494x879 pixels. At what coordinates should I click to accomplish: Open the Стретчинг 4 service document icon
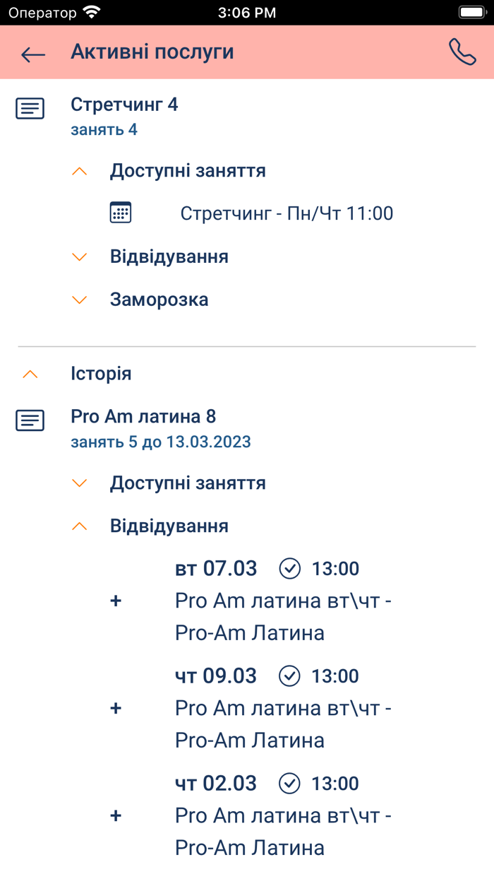[29, 109]
